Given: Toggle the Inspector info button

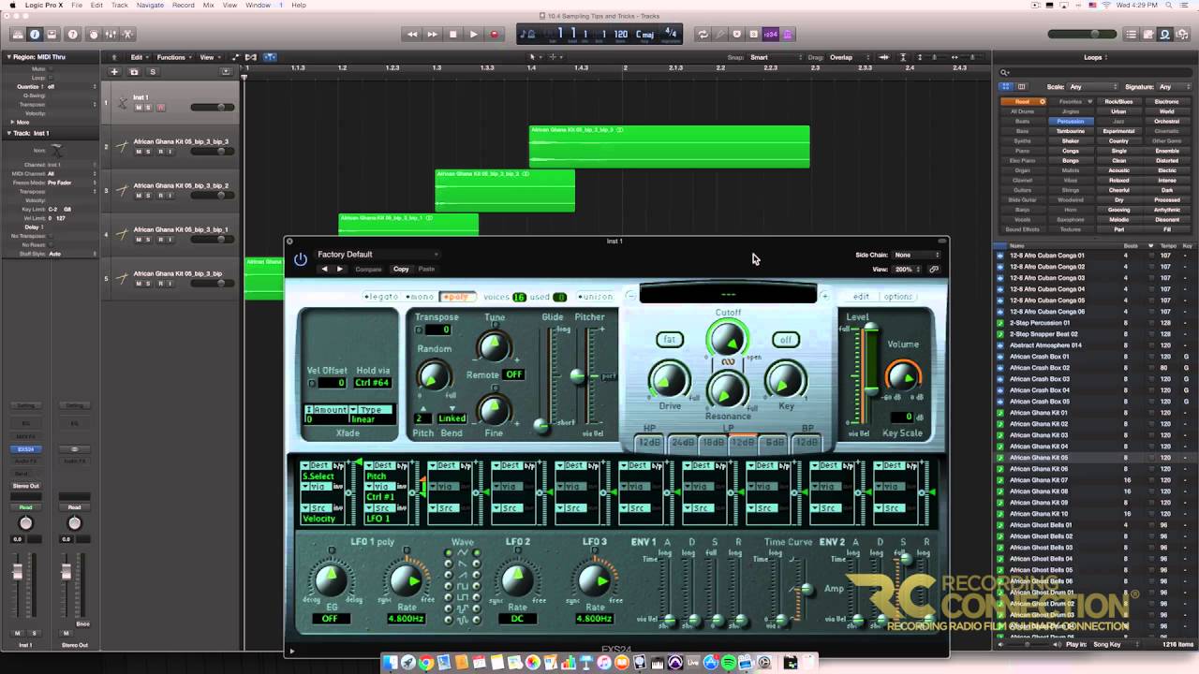Looking at the screenshot, I should coord(35,35).
